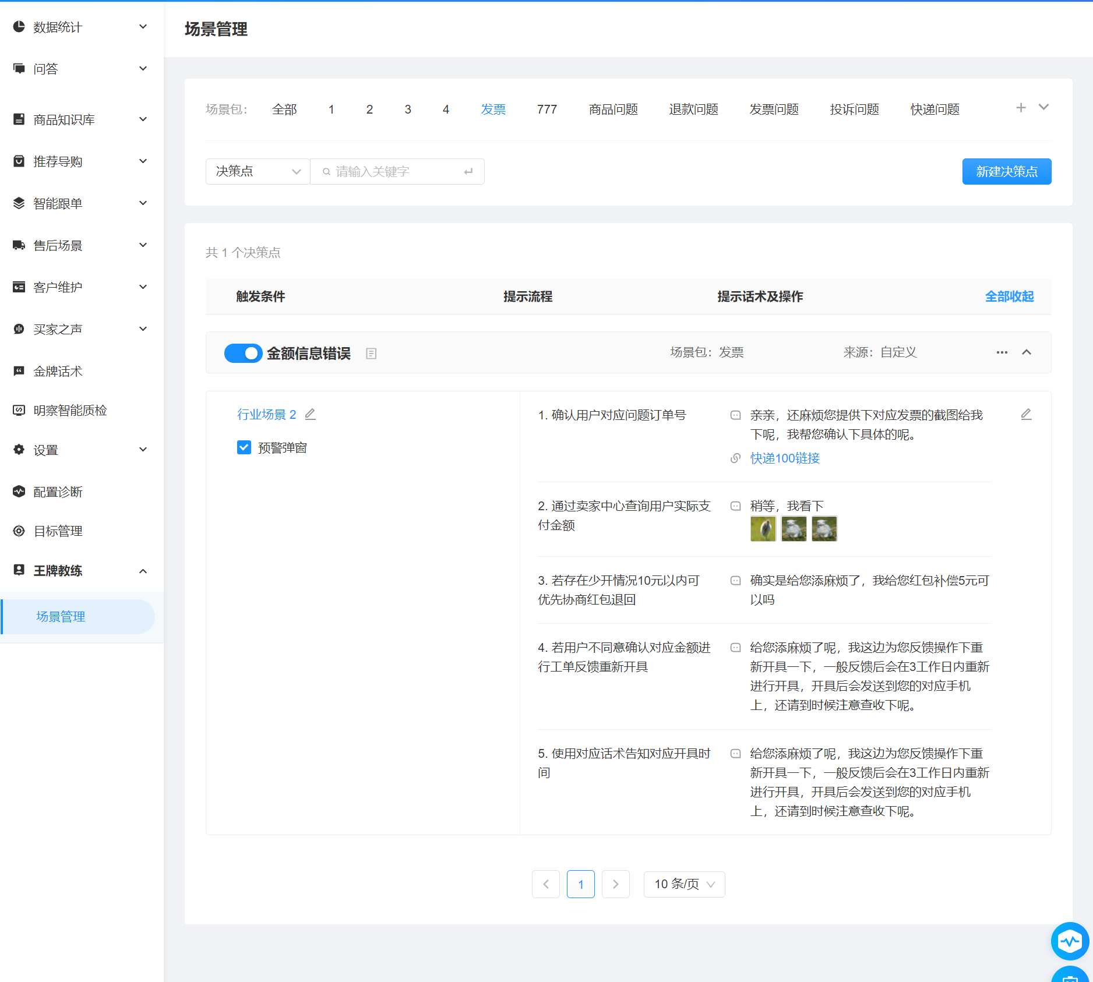Select the 777 scene pack tab

coord(546,109)
